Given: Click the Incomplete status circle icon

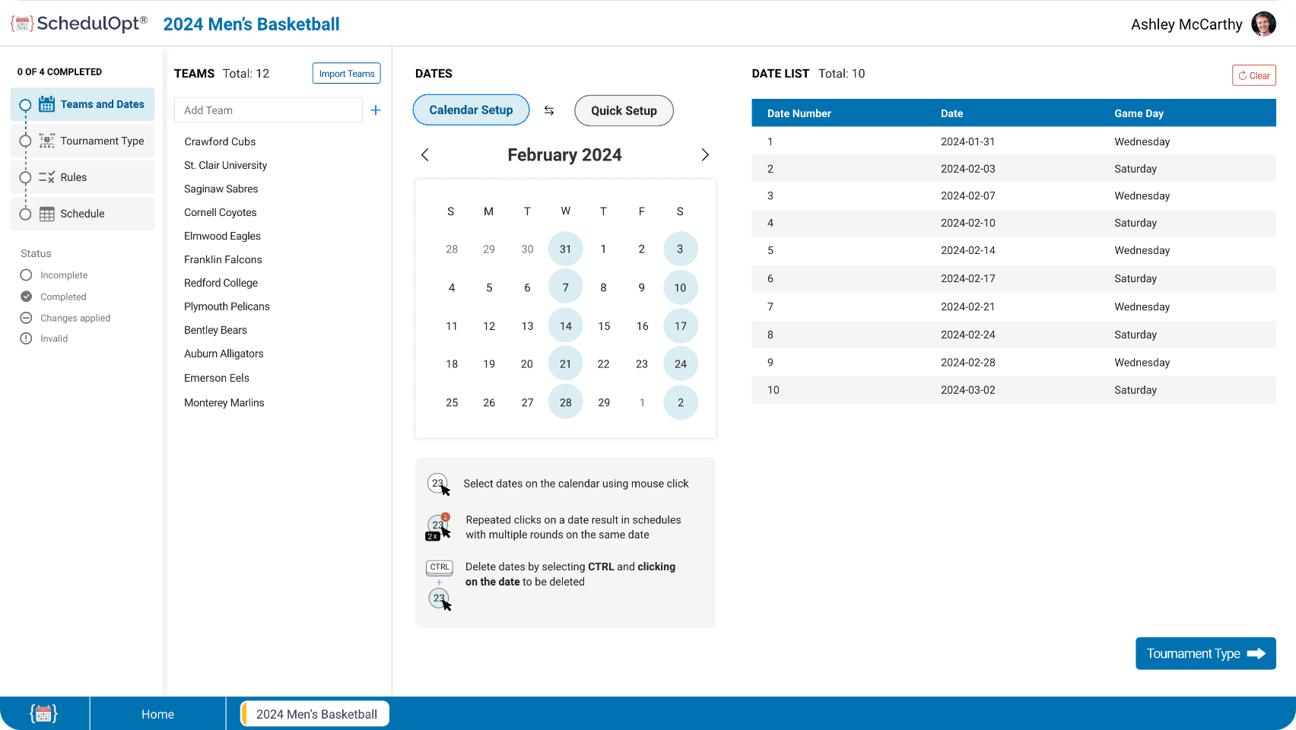Looking at the screenshot, I should tap(26, 275).
